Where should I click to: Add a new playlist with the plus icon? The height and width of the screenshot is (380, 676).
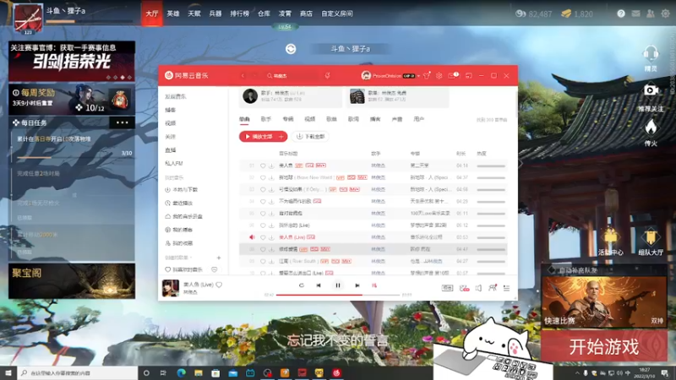[x=219, y=258]
